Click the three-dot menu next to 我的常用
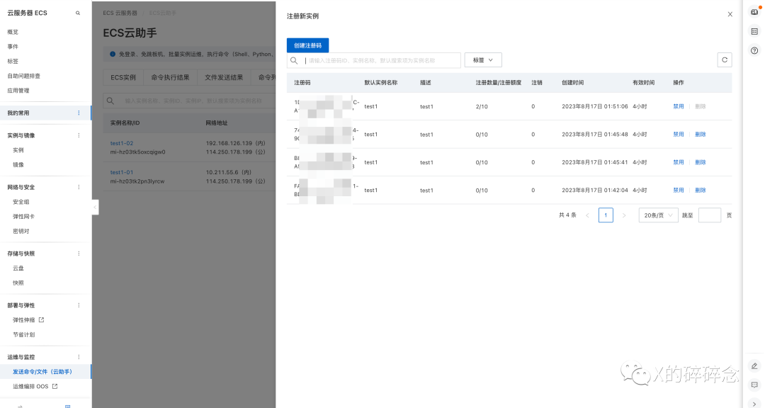Viewport: 765px width, 408px height. 79,113
